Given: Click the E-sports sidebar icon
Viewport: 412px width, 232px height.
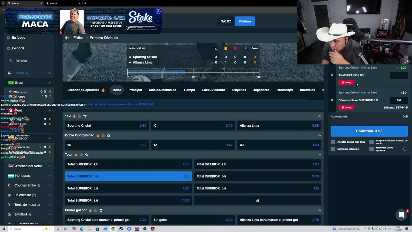Looking at the screenshot, I should [x=9, y=48].
